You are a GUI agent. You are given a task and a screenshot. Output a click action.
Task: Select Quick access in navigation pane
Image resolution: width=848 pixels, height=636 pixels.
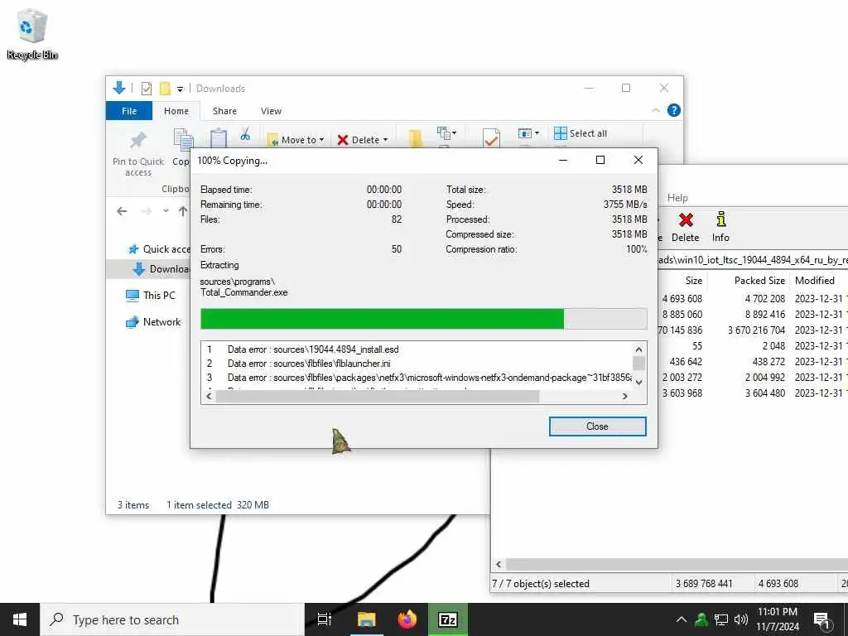pyautogui.click(x=158, y=249)
